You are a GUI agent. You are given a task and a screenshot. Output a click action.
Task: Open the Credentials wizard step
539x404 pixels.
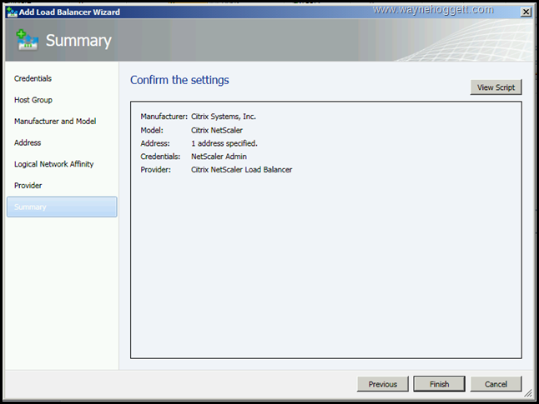click(33, 78)
